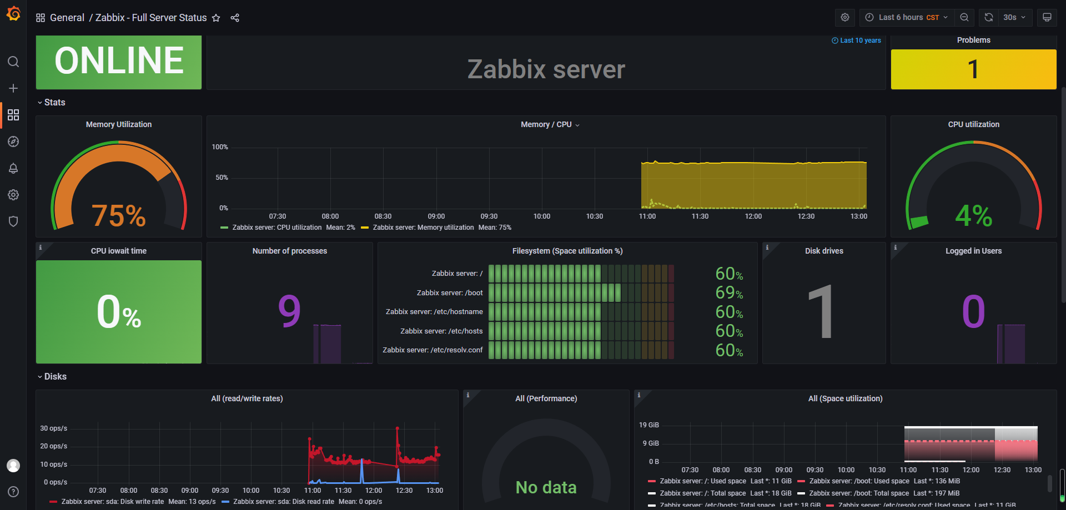Click the ONLINE status panel
The height and width of the screenshot is (510, 1066).
(x=119, y=62)
